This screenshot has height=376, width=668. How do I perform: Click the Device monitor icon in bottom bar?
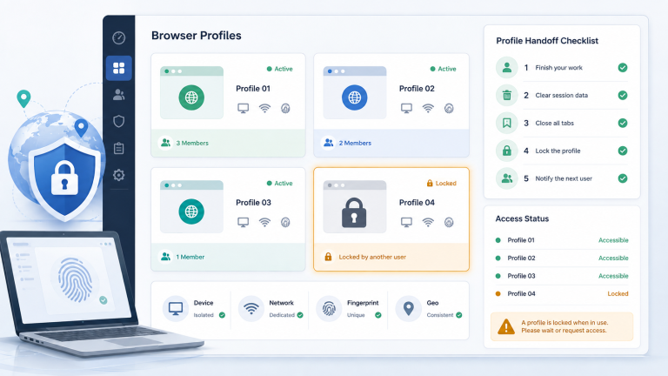tap(176, 309)
